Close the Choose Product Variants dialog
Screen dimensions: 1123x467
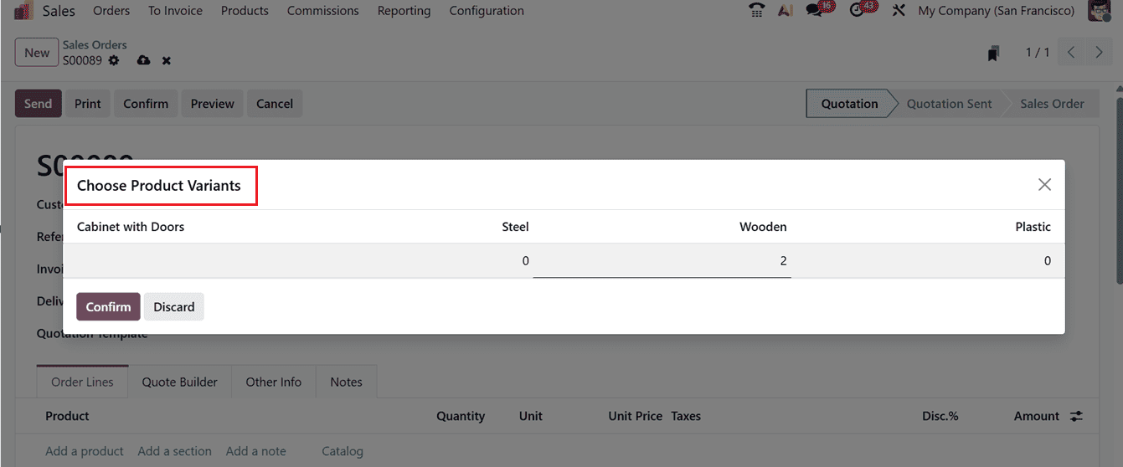coord(1044,185)
